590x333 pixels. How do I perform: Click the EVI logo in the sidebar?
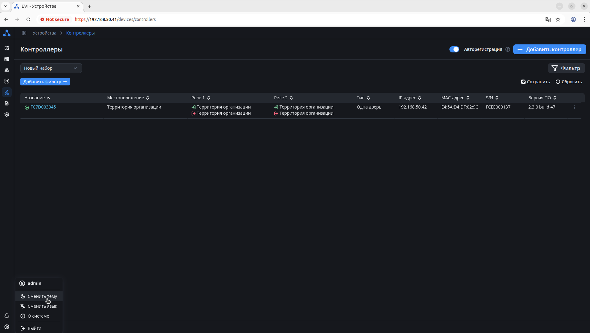(x=7, y=33)
